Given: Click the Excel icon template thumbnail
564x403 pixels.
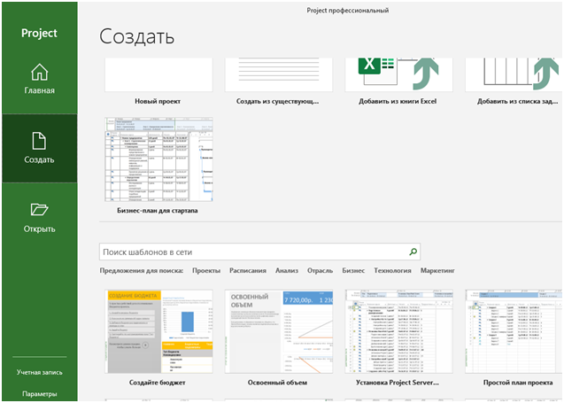Looking at the screenshot, I should point(398,74).
